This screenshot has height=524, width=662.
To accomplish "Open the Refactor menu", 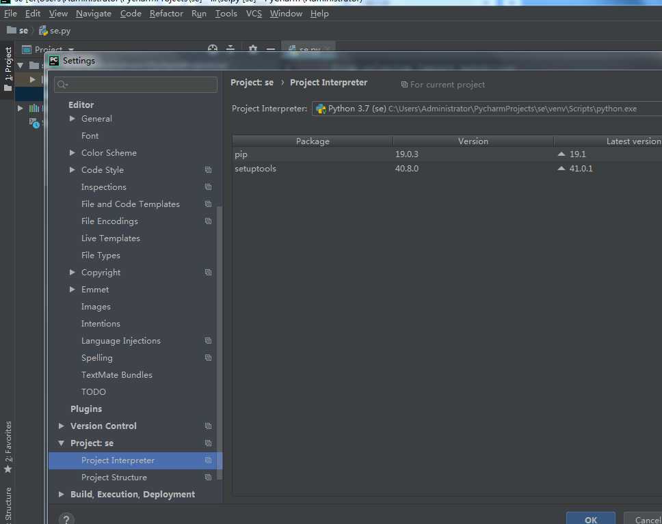I will point(166,14).
